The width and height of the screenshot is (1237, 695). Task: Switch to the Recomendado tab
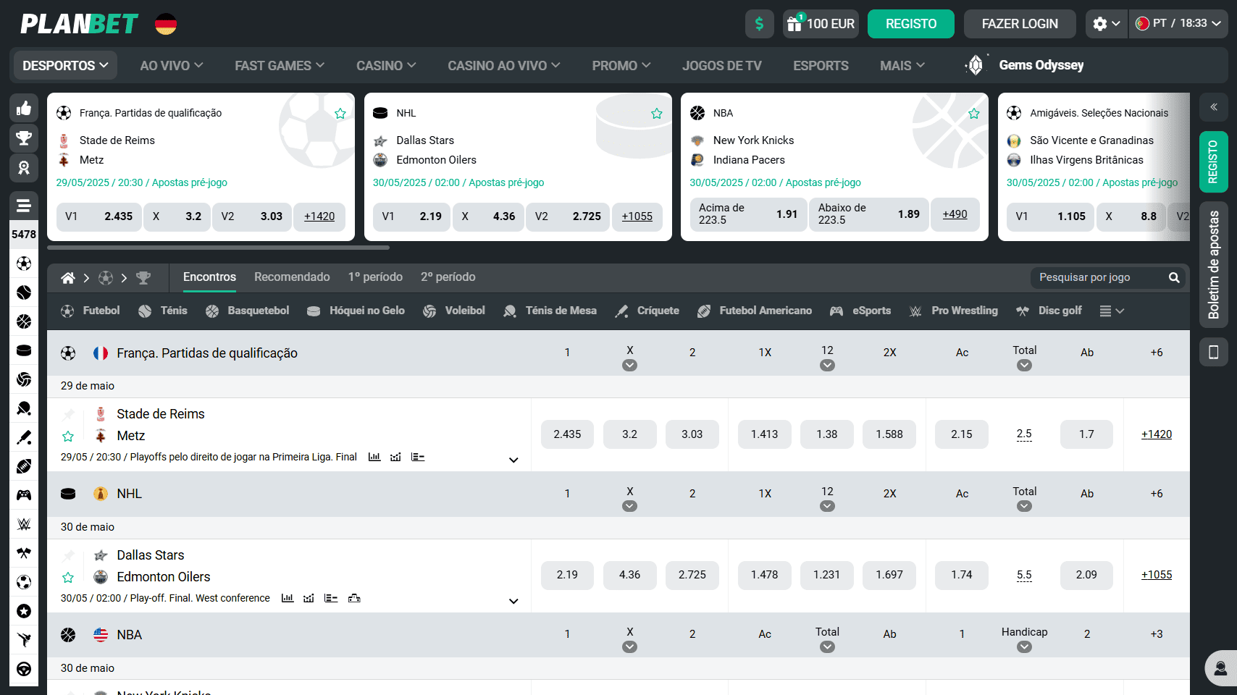292,277
